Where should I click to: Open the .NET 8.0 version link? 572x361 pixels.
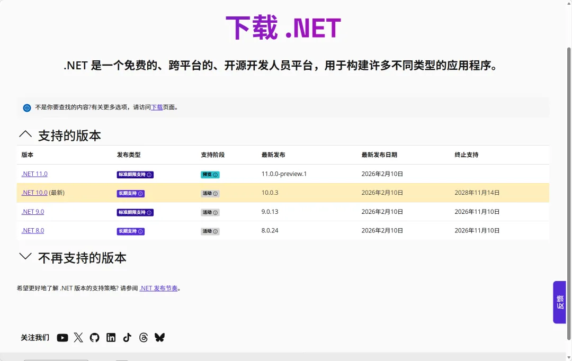pyautogui.click(x=33, y=230)
